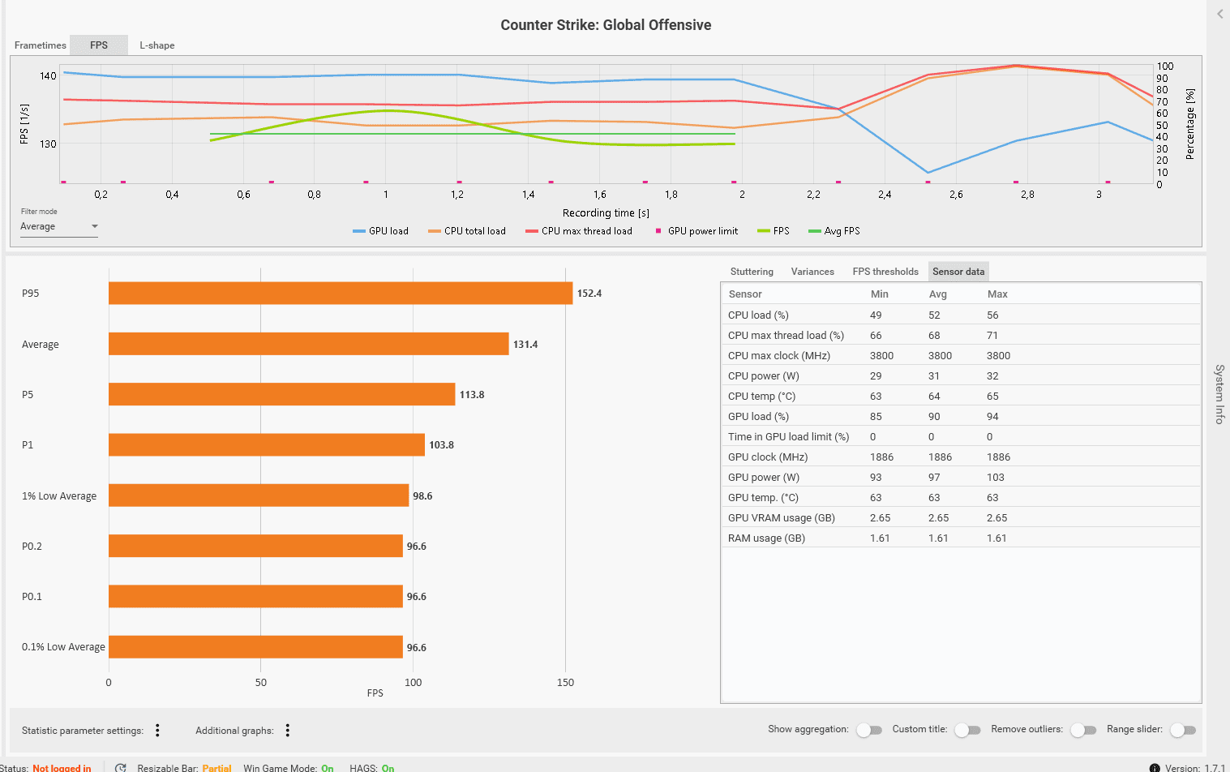Viewport: 1230px width, 772px height.
Task: Select the GPU clock (MHz) row
Action: [x=961, y=457]
